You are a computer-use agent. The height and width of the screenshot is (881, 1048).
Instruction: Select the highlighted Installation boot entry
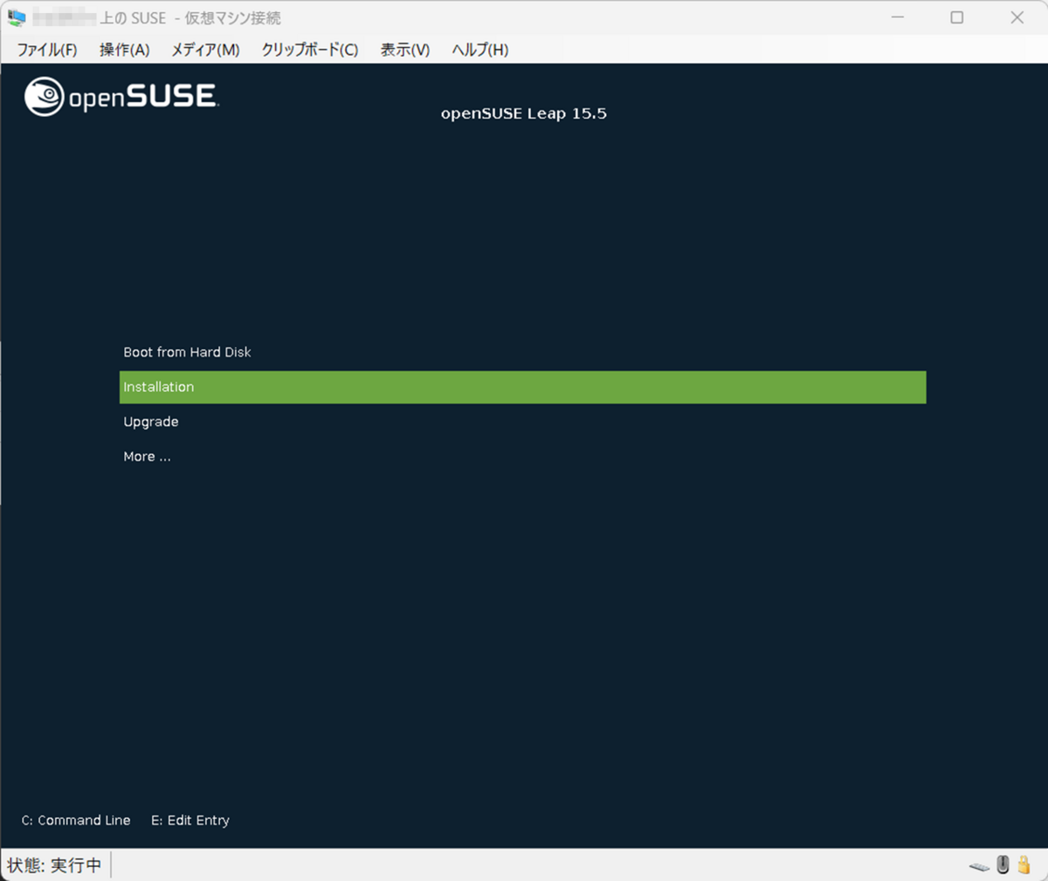(522, 387)
